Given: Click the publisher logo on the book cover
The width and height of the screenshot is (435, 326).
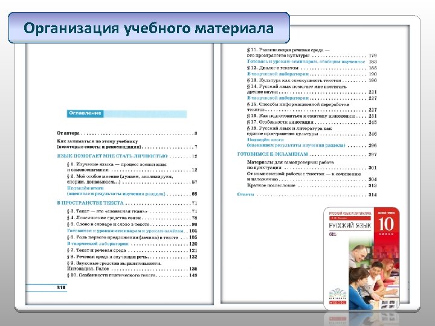Looking at the screenshot, I should pos(338,296).
